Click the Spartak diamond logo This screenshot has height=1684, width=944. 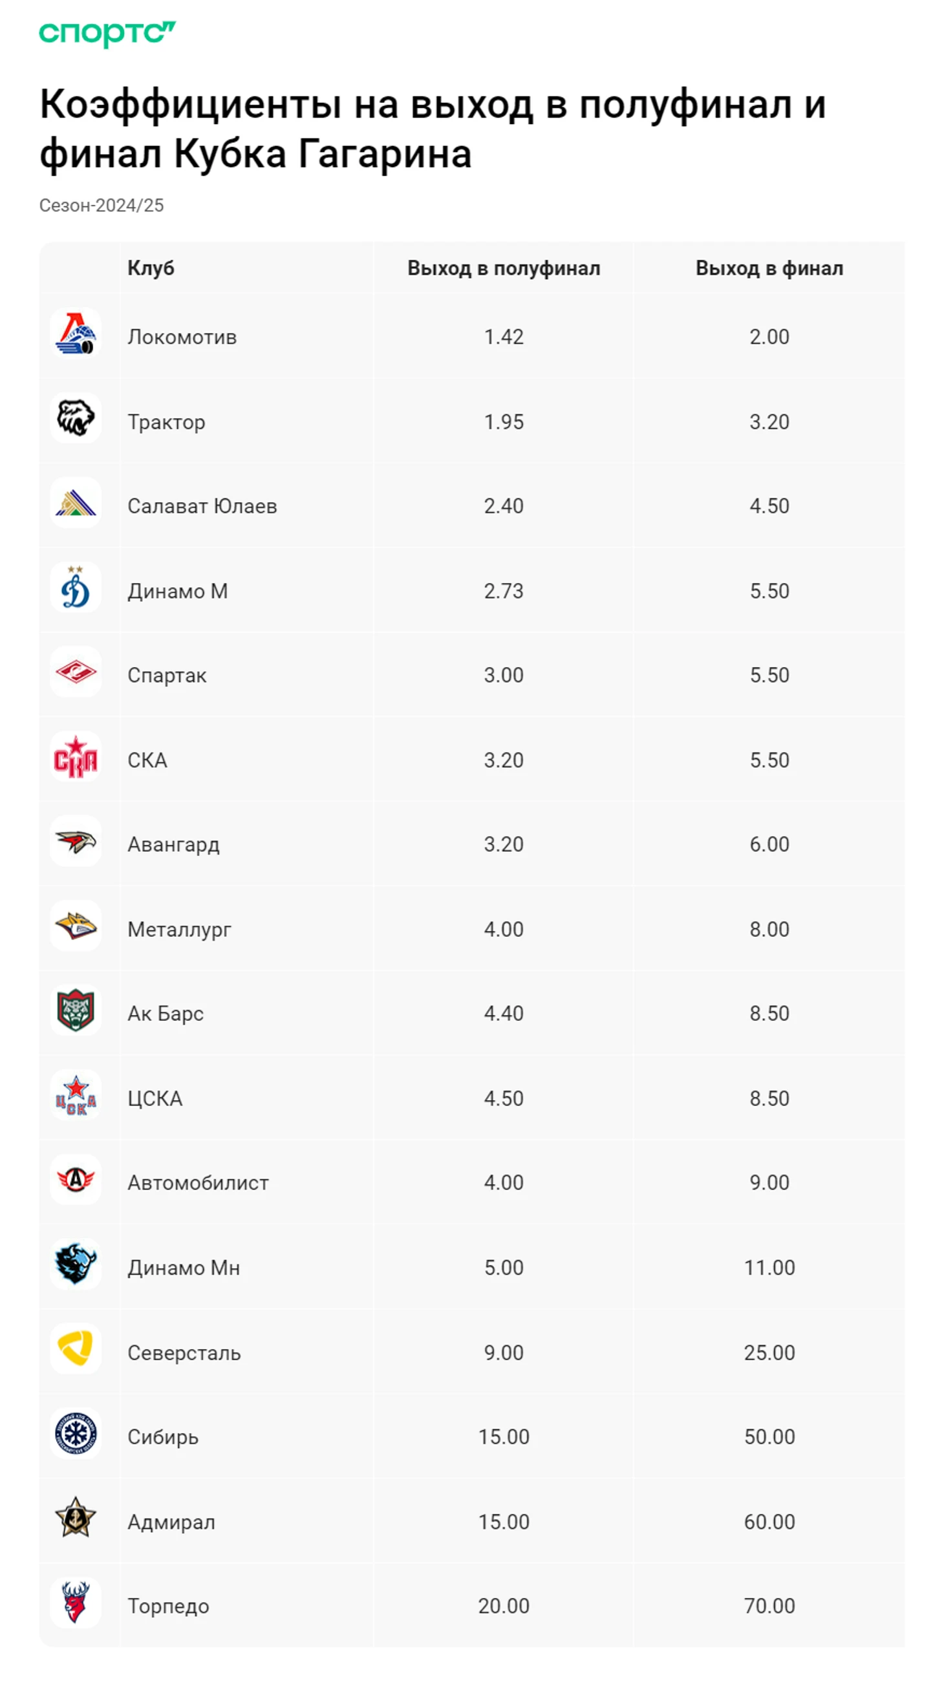[76, 672]
